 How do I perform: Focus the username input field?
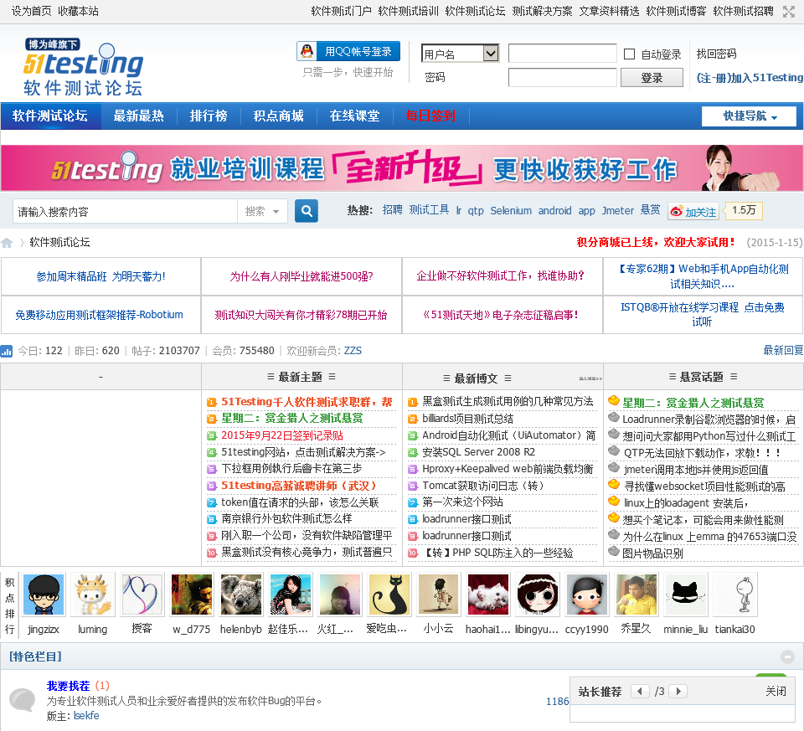[563, 54]
